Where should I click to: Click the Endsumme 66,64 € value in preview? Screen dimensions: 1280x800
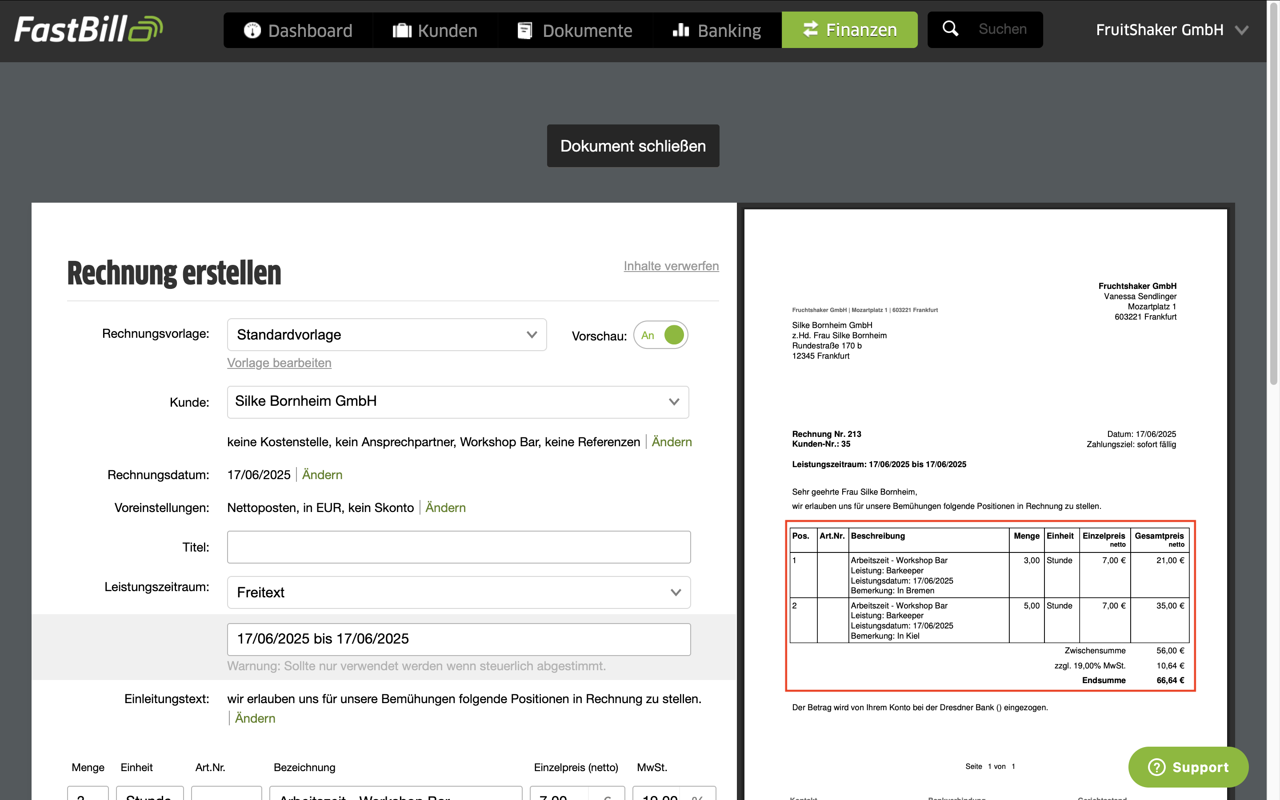1171,680
